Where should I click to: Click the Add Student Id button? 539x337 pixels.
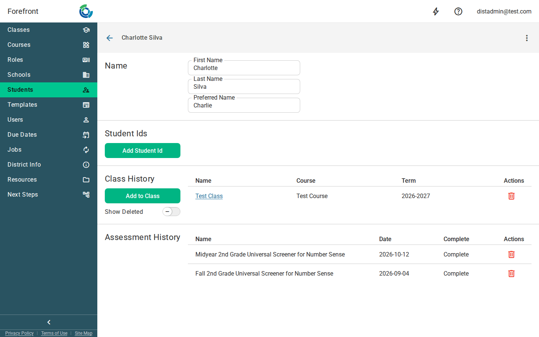pos(143,151)
